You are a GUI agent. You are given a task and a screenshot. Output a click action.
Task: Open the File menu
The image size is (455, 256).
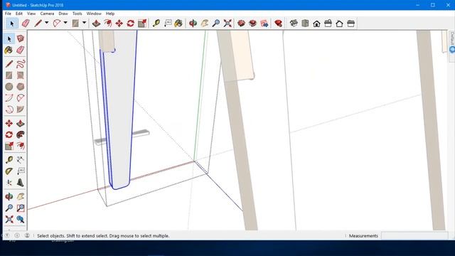8,14
